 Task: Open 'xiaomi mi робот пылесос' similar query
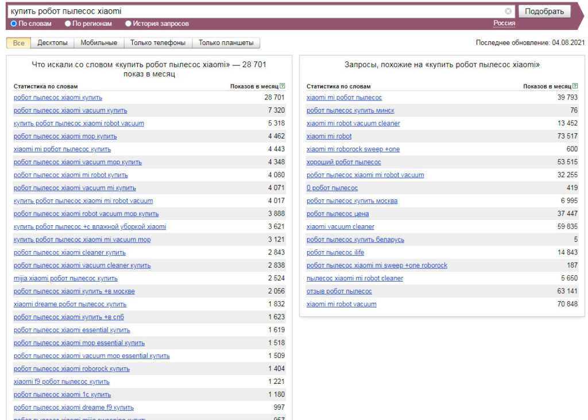pos(344,98)
